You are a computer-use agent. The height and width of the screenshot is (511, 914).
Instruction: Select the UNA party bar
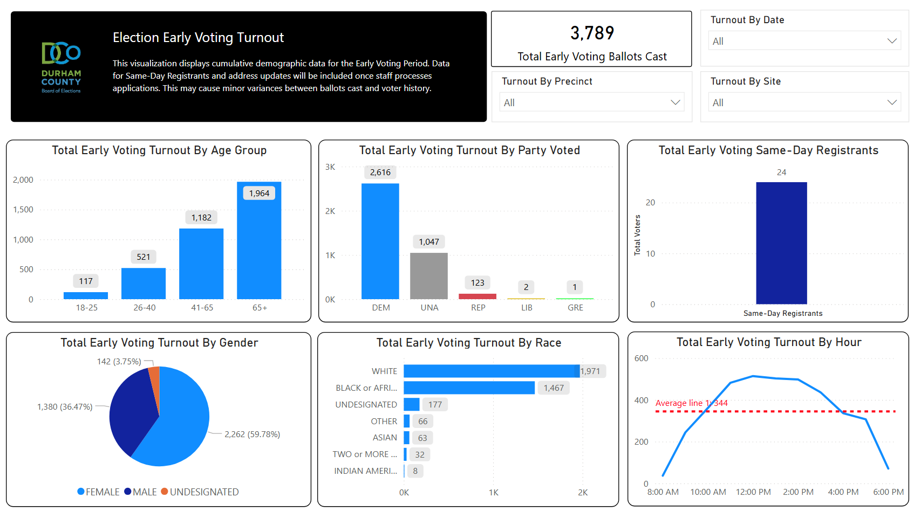pos(429,278)
